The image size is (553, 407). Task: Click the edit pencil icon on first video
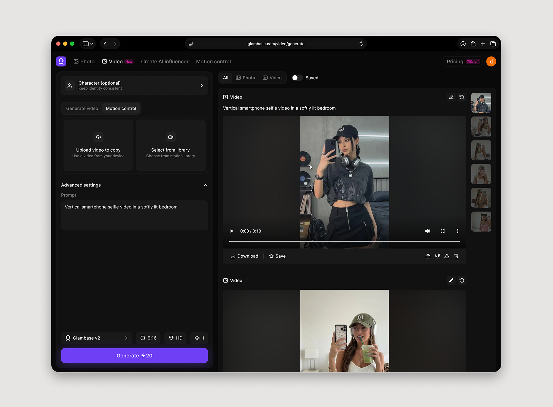pos(451,97)
